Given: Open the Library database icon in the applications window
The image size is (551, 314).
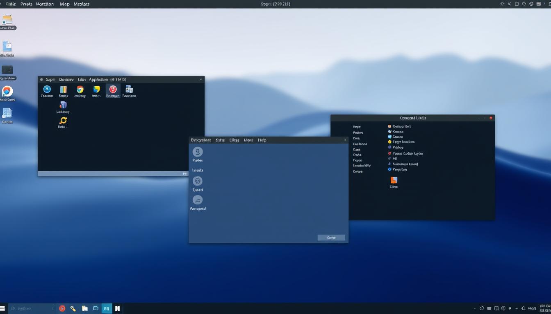Looking at the screenshot, I should click(63, 105).
